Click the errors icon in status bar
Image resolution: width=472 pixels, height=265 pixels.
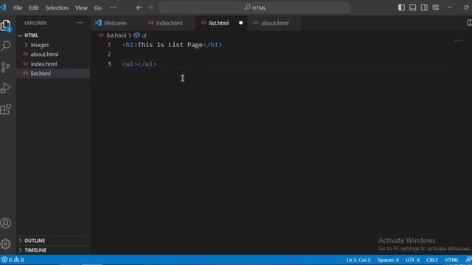click(x=4, y=260)
